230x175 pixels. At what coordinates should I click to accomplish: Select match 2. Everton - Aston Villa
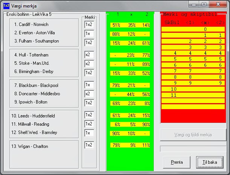[x=35, y=33]
